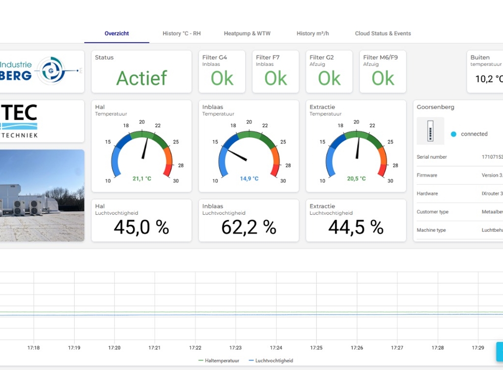Viewport: 503px width, 370px height.
Task: Select the History m³/h tab
Action: (x=312, y=33)
